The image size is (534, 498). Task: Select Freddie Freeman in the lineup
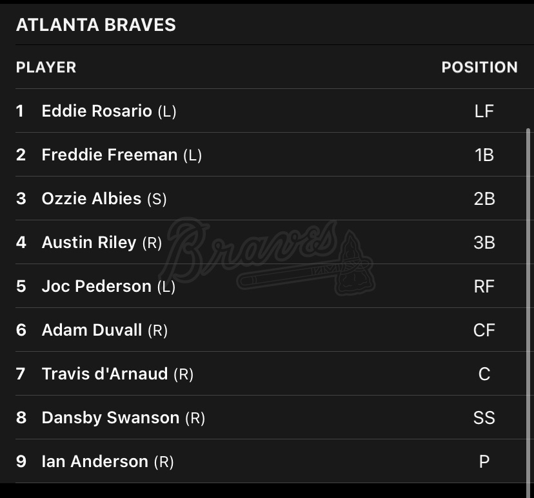tap(109, 155)
